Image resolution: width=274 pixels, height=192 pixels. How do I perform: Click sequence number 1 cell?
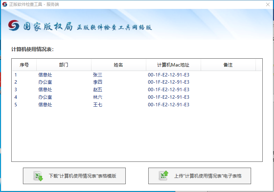click(x=16, y=75)
